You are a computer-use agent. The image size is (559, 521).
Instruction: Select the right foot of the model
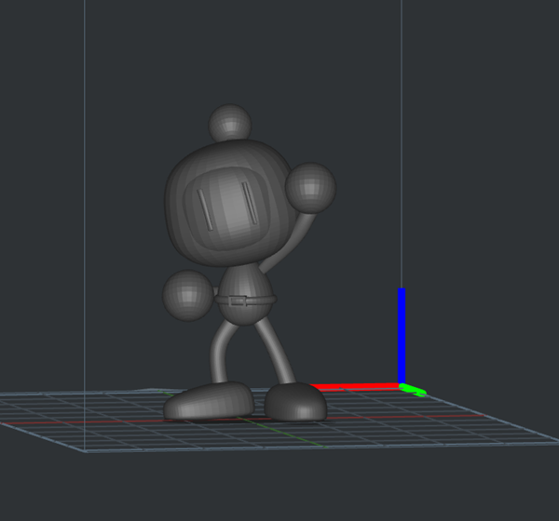pyautogui.click(x=295, y=402)
